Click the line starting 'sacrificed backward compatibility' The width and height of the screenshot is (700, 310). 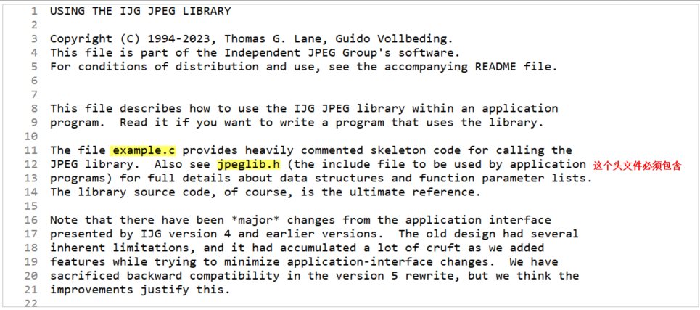pos(314,276)
